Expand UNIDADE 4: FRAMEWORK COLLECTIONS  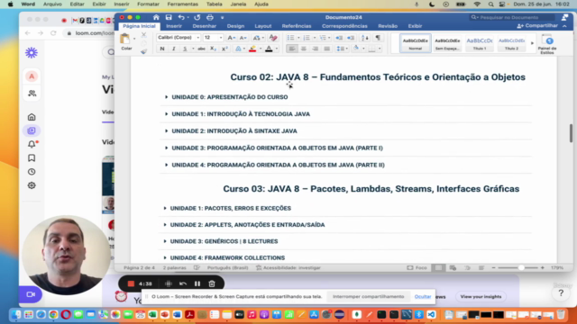(165, 258)
